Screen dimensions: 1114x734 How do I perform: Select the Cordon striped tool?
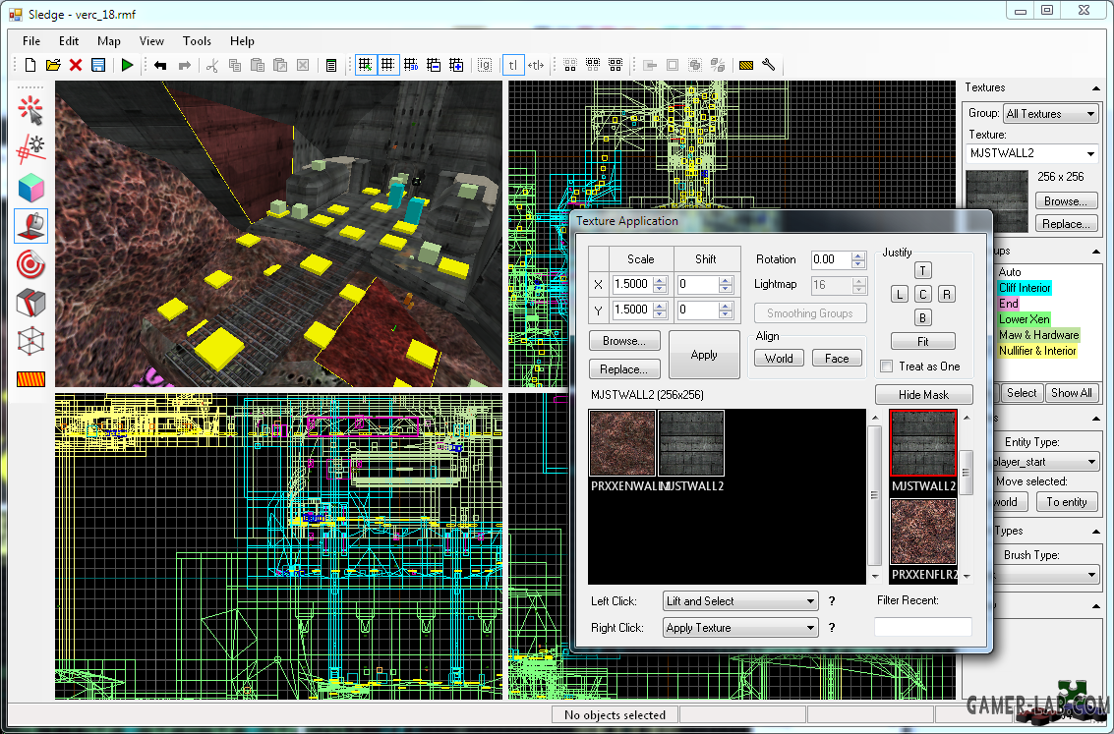click(x=30, y=379)
